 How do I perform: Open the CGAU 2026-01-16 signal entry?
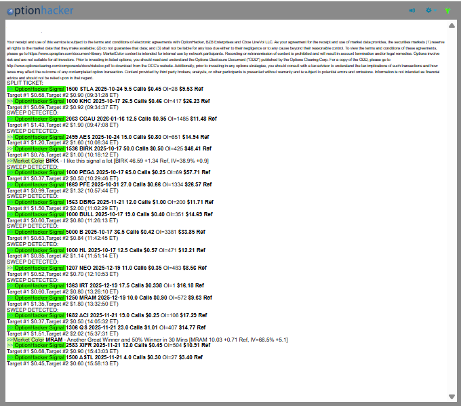click(108, 119)
